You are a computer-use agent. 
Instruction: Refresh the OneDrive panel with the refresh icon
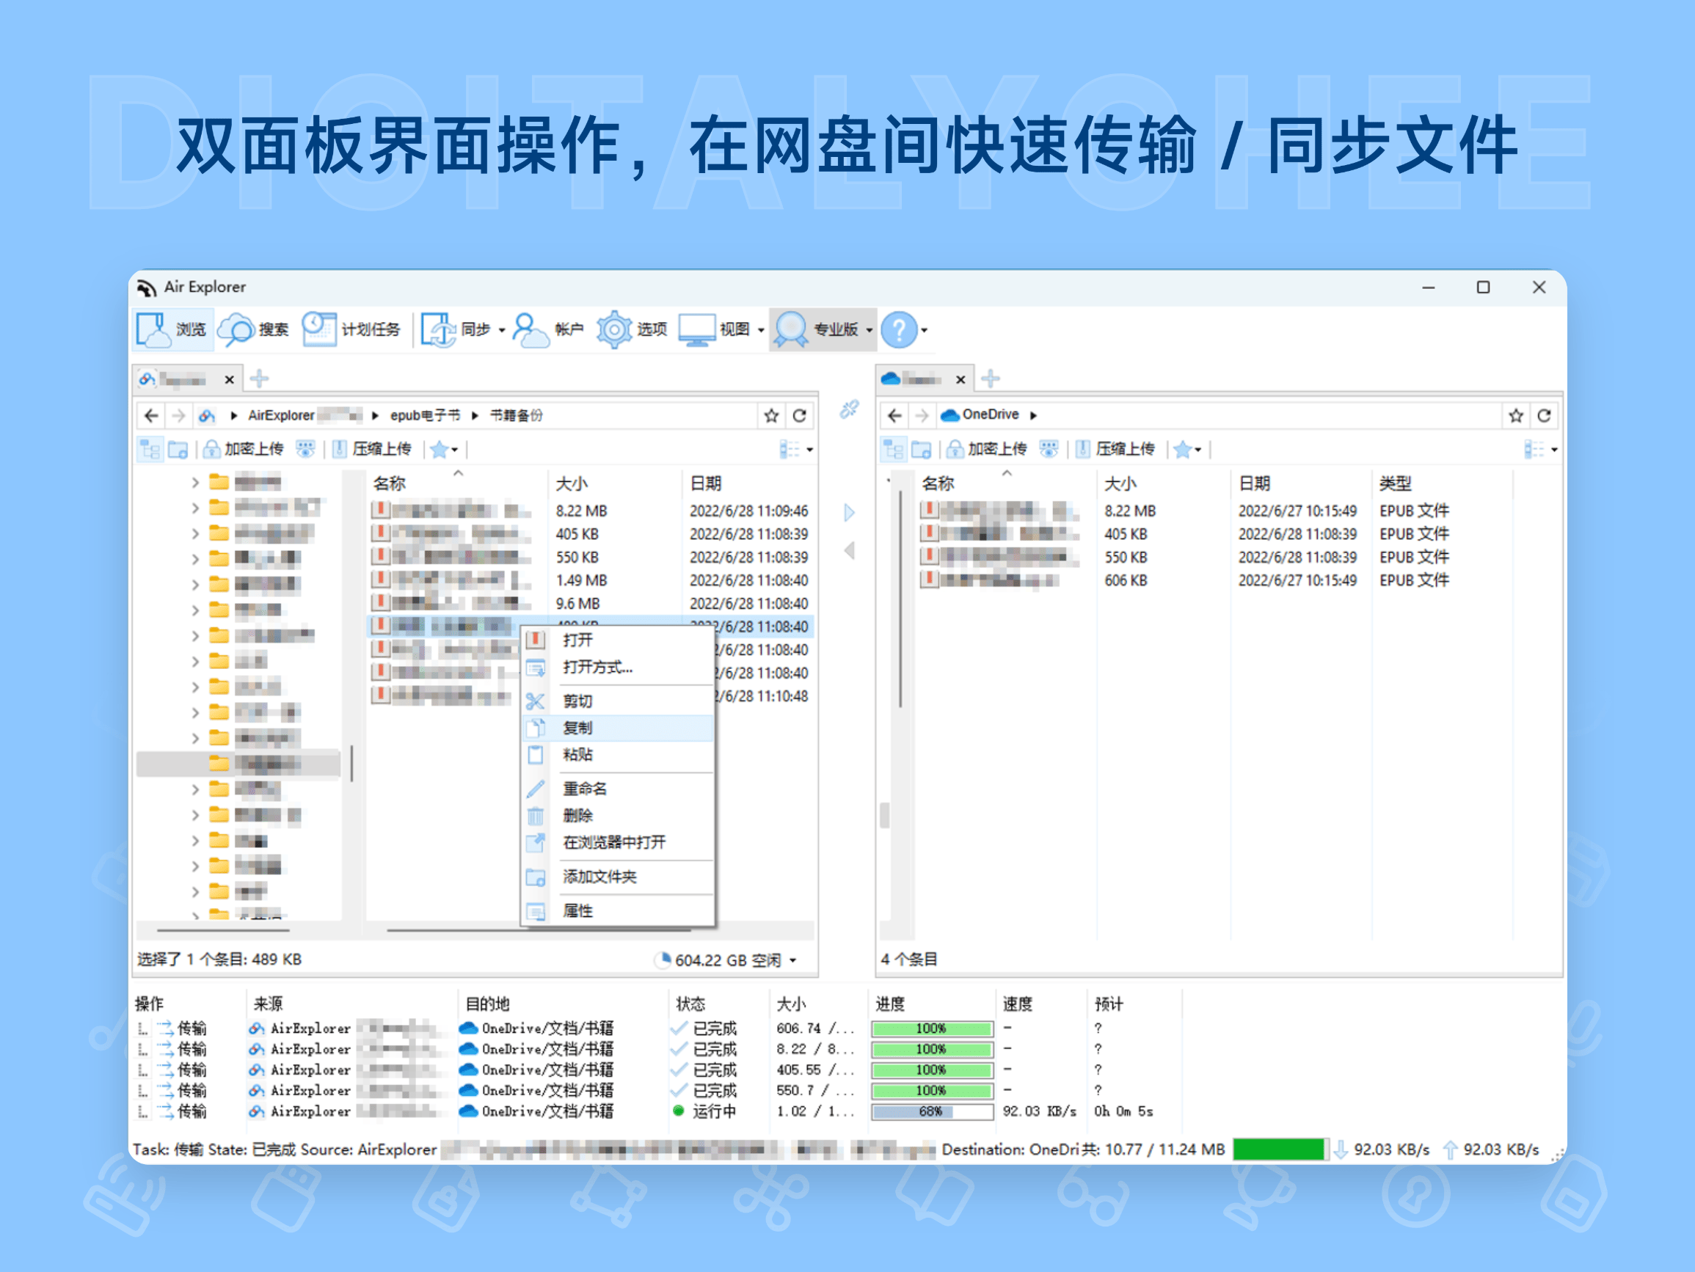click(1545, 414)
